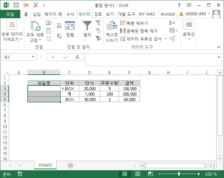This screenshot has height=178, width=224.
Task: Open the File (파일) tab
Action: pos(10,14)
